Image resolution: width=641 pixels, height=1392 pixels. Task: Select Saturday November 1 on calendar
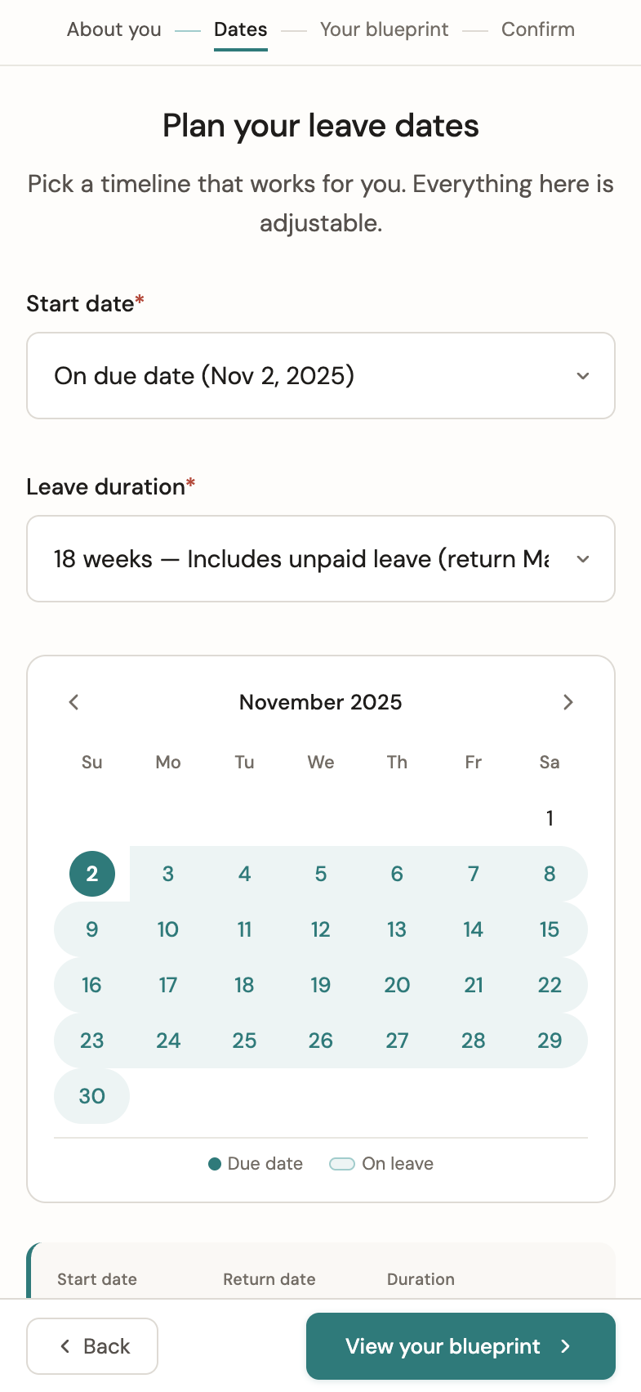tap(550, 817)
